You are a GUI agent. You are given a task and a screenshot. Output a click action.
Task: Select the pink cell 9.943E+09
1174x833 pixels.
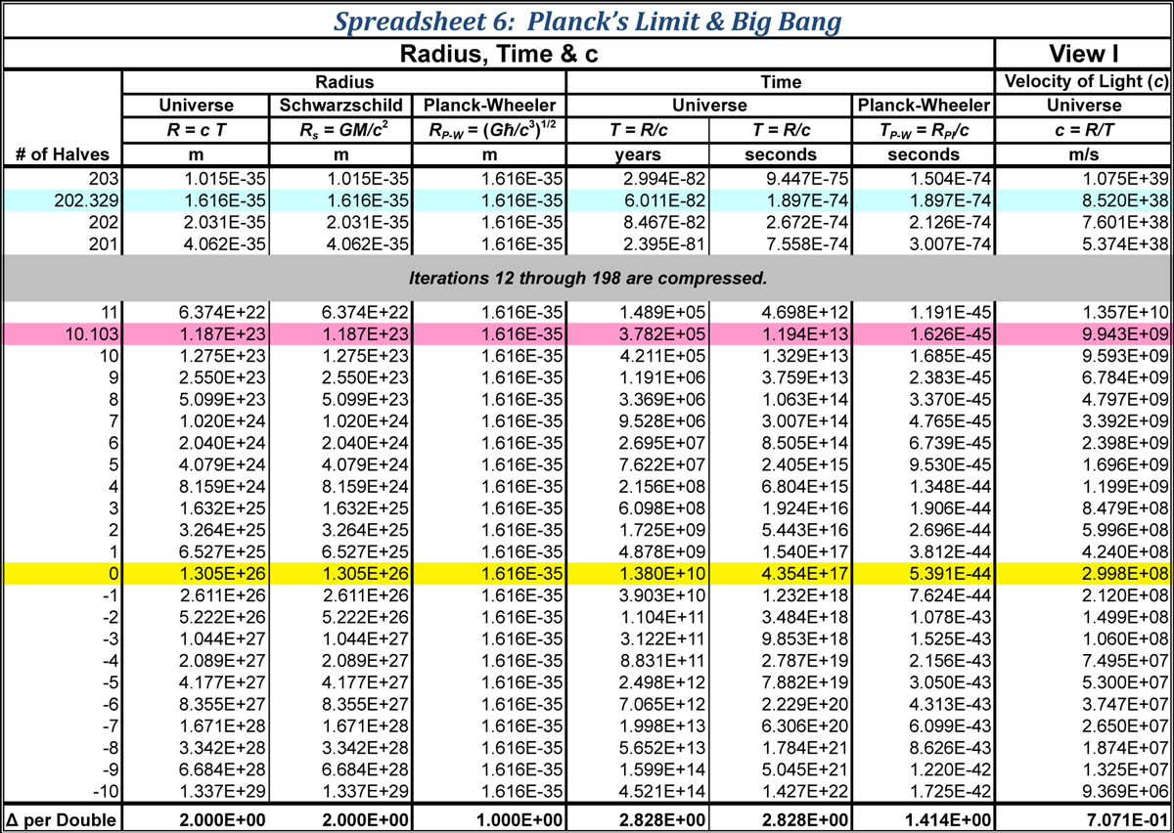(1083, 334)
